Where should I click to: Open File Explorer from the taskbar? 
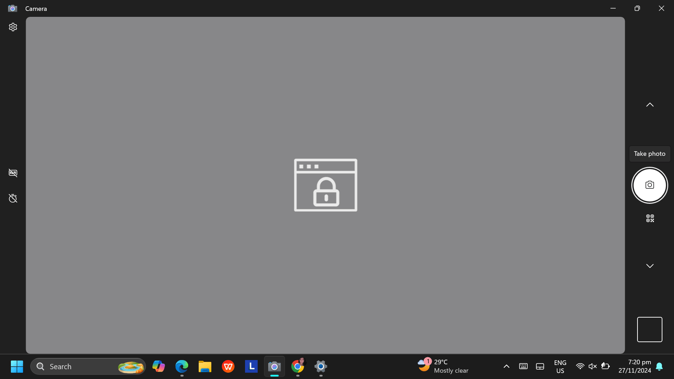tap(205, 366)
